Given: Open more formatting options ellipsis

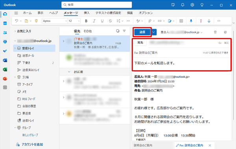Looking at the screenshot, I should pos(128,21).
